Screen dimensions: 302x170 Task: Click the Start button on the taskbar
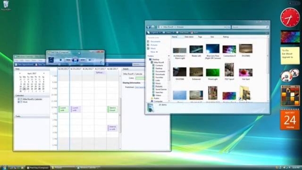4,168
